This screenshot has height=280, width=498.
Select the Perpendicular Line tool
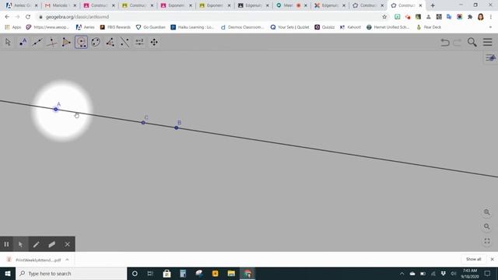52,42
